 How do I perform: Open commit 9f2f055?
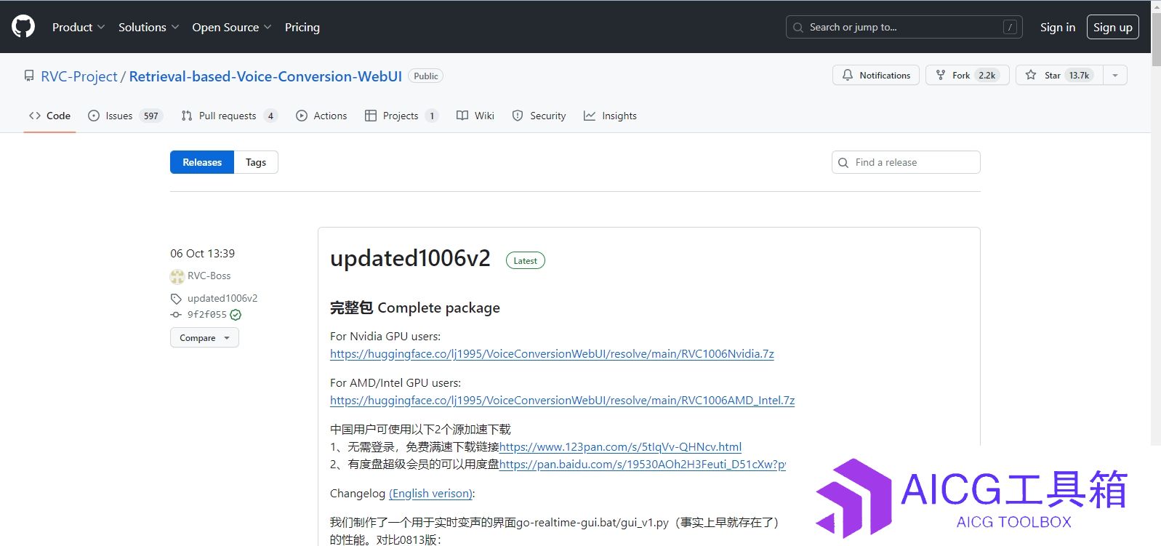[x=207, y=315]
